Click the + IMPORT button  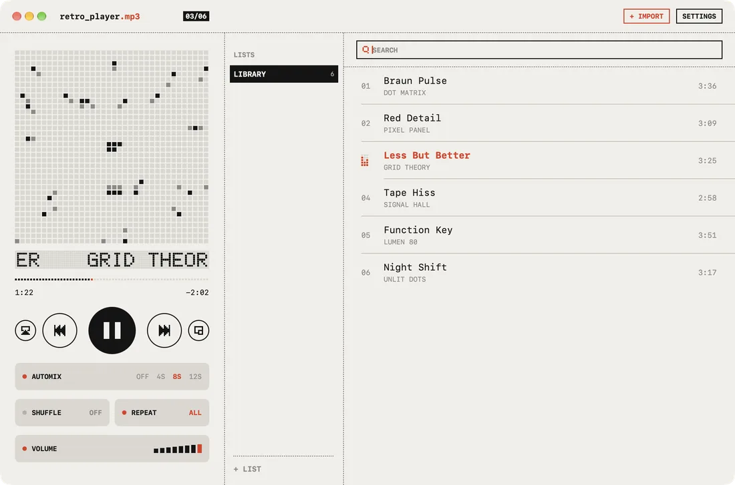(646, 16)
